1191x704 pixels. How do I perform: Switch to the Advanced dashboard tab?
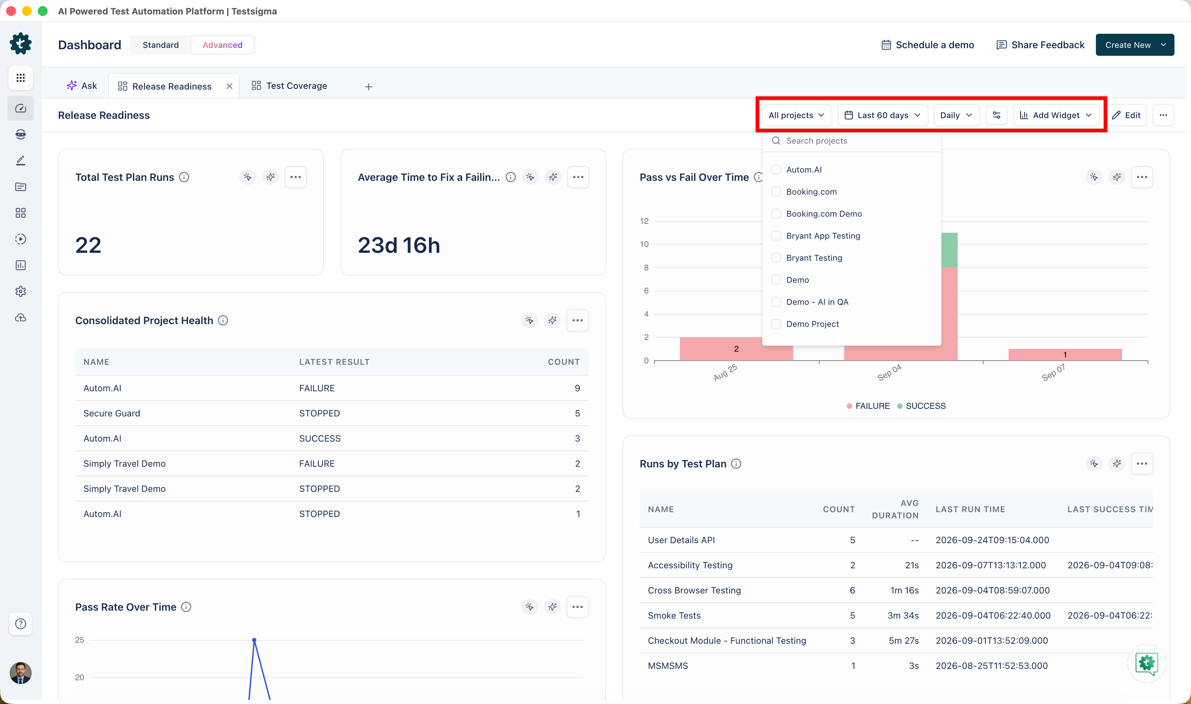222,44
